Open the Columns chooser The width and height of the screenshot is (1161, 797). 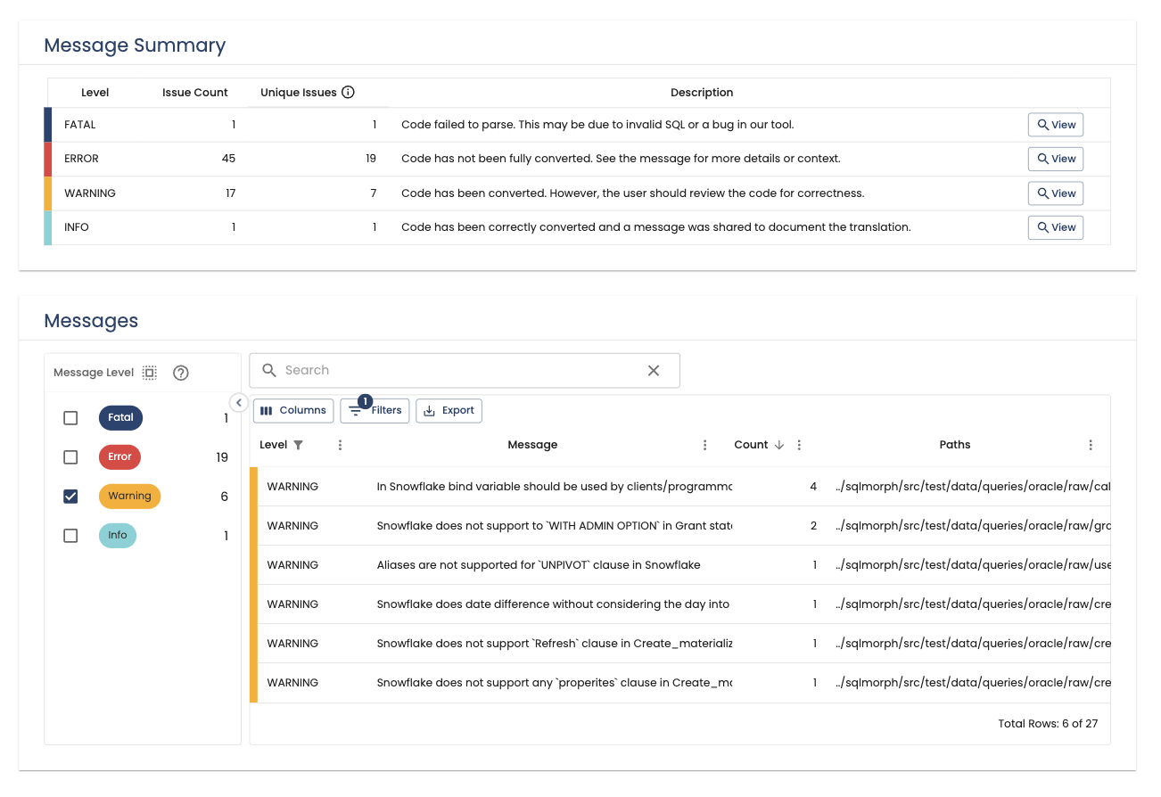coord(293,411)
